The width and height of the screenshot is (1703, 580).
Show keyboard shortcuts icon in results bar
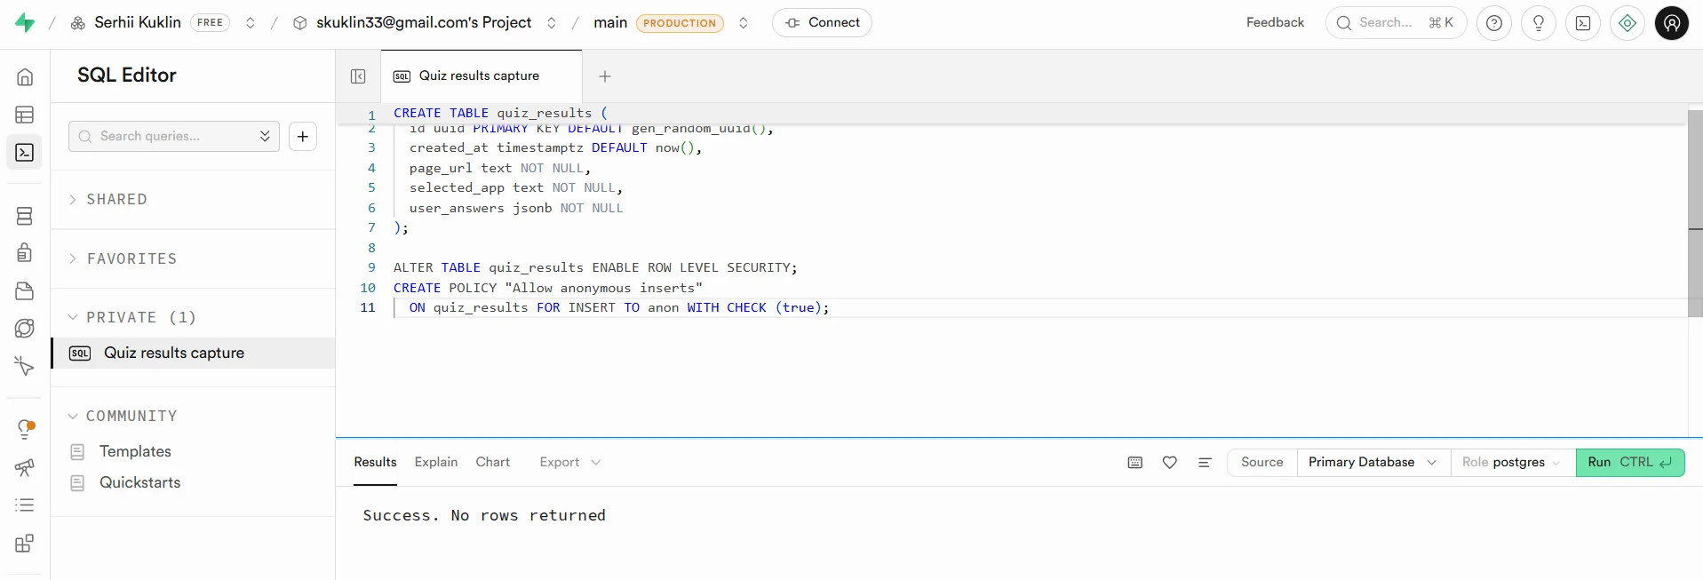pos(1134,463)
